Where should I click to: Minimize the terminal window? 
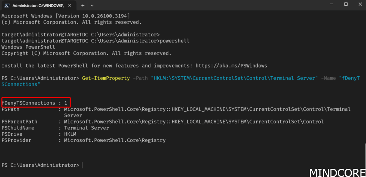(332, 4)
